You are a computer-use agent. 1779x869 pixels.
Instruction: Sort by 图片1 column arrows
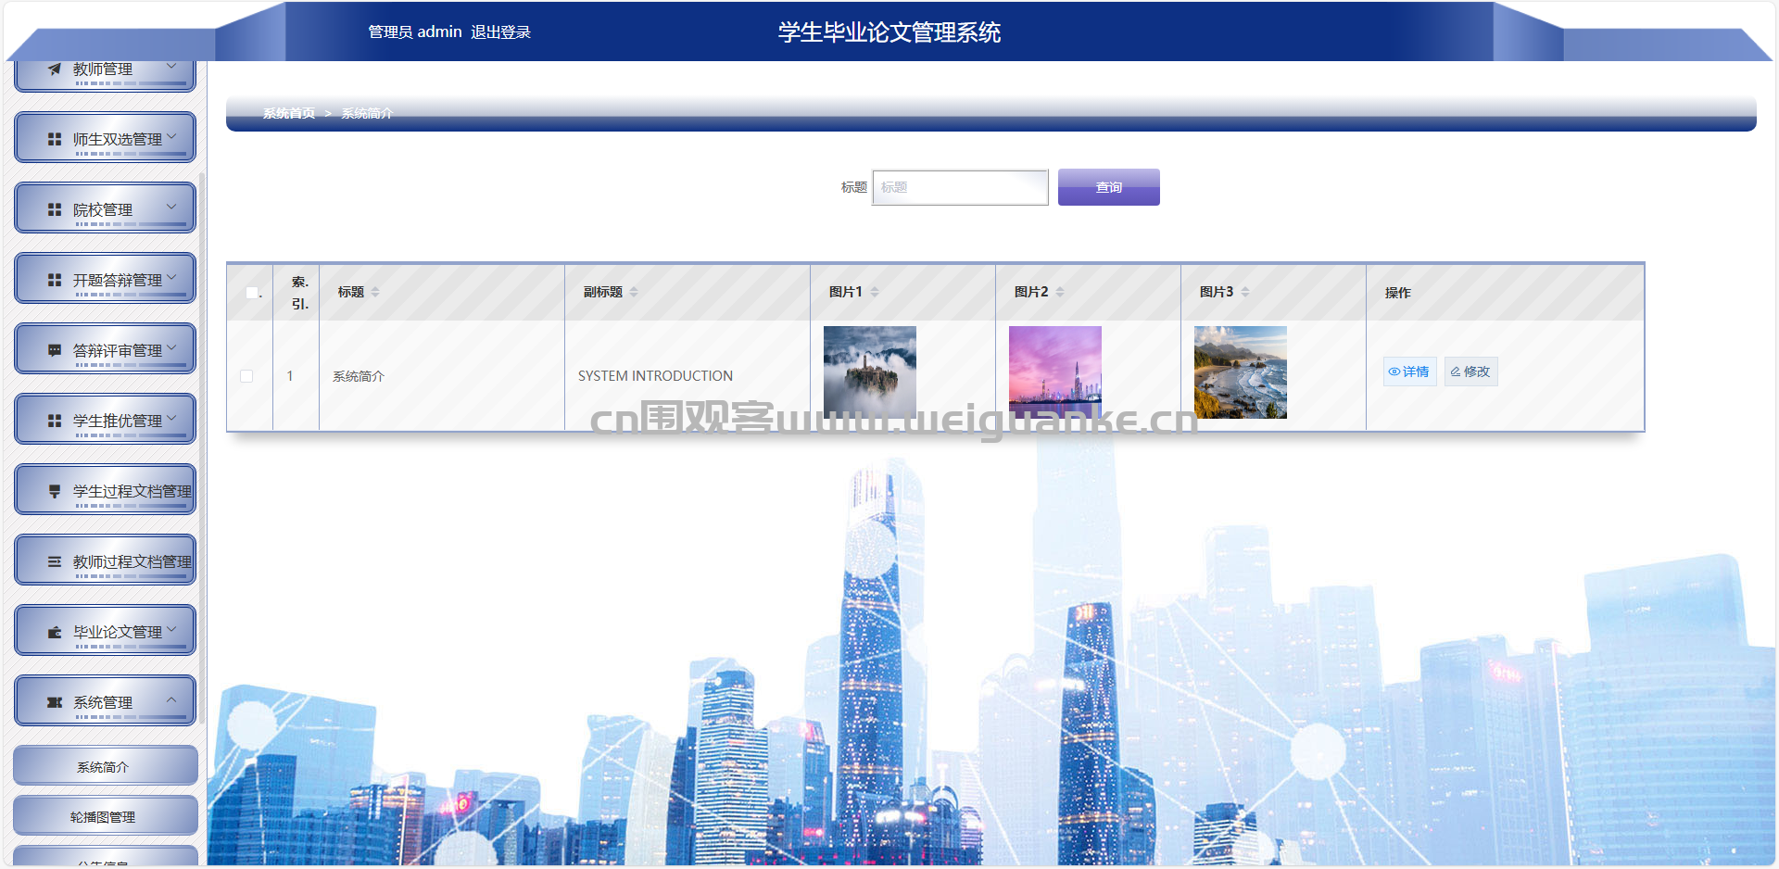[x=874, y=292]
